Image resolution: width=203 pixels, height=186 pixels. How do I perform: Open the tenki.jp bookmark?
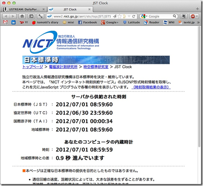click(x=187, y=23)
